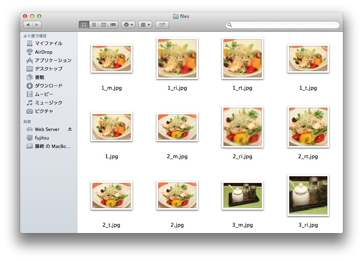Image resolution: width=363 pixels, height=261 pixels.
Task: Switch to list view mode
Action: 94,25
